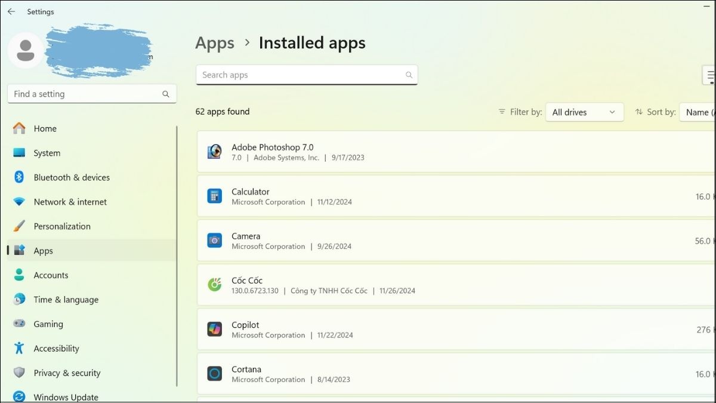Image resolution: width=716 pixels, height=403 pixels.
Task: Click the Cortana app icon
Action: pos(214,374)
